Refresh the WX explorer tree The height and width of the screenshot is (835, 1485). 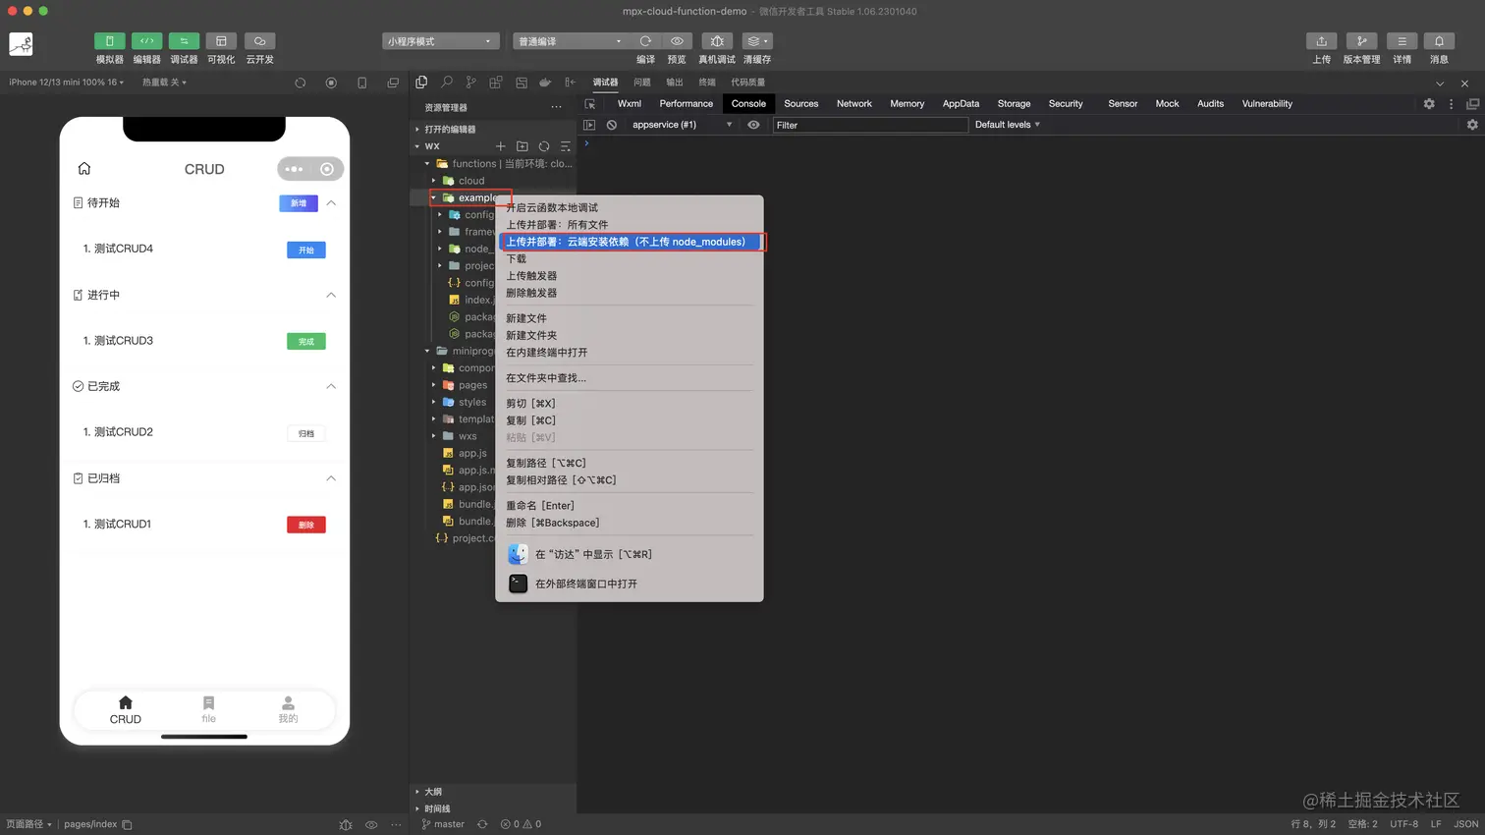point(544,146)
